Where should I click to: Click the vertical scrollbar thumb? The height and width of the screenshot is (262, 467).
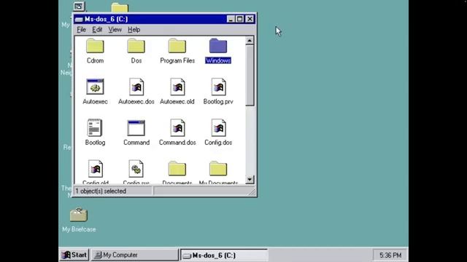250,75
